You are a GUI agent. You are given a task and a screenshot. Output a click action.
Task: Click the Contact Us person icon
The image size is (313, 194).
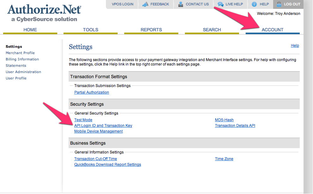point(181,4)
